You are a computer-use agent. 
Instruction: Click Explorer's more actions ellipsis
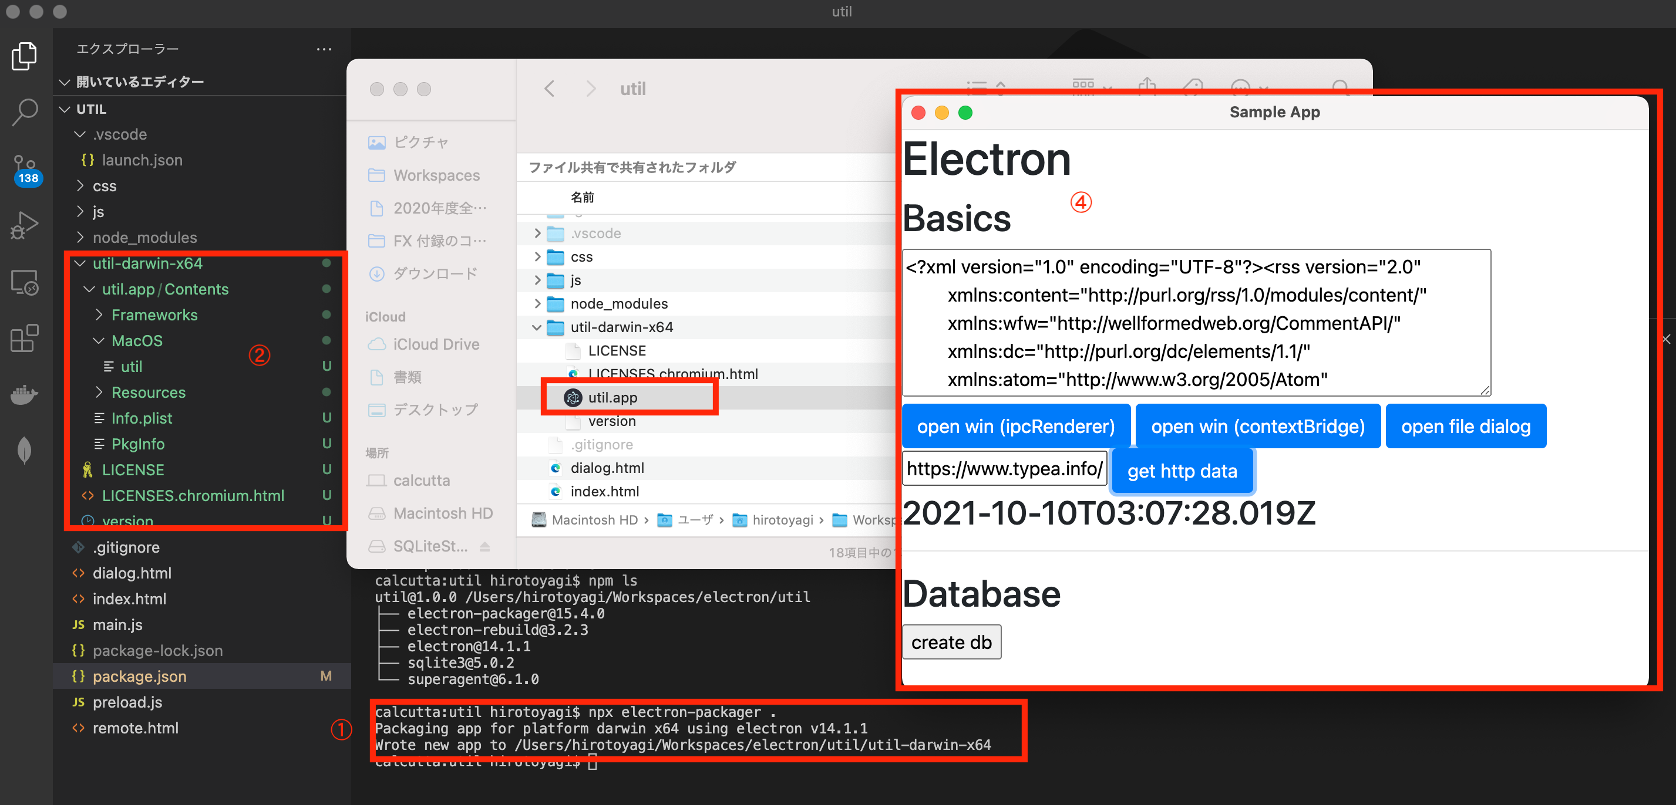[x=324, y=49]
